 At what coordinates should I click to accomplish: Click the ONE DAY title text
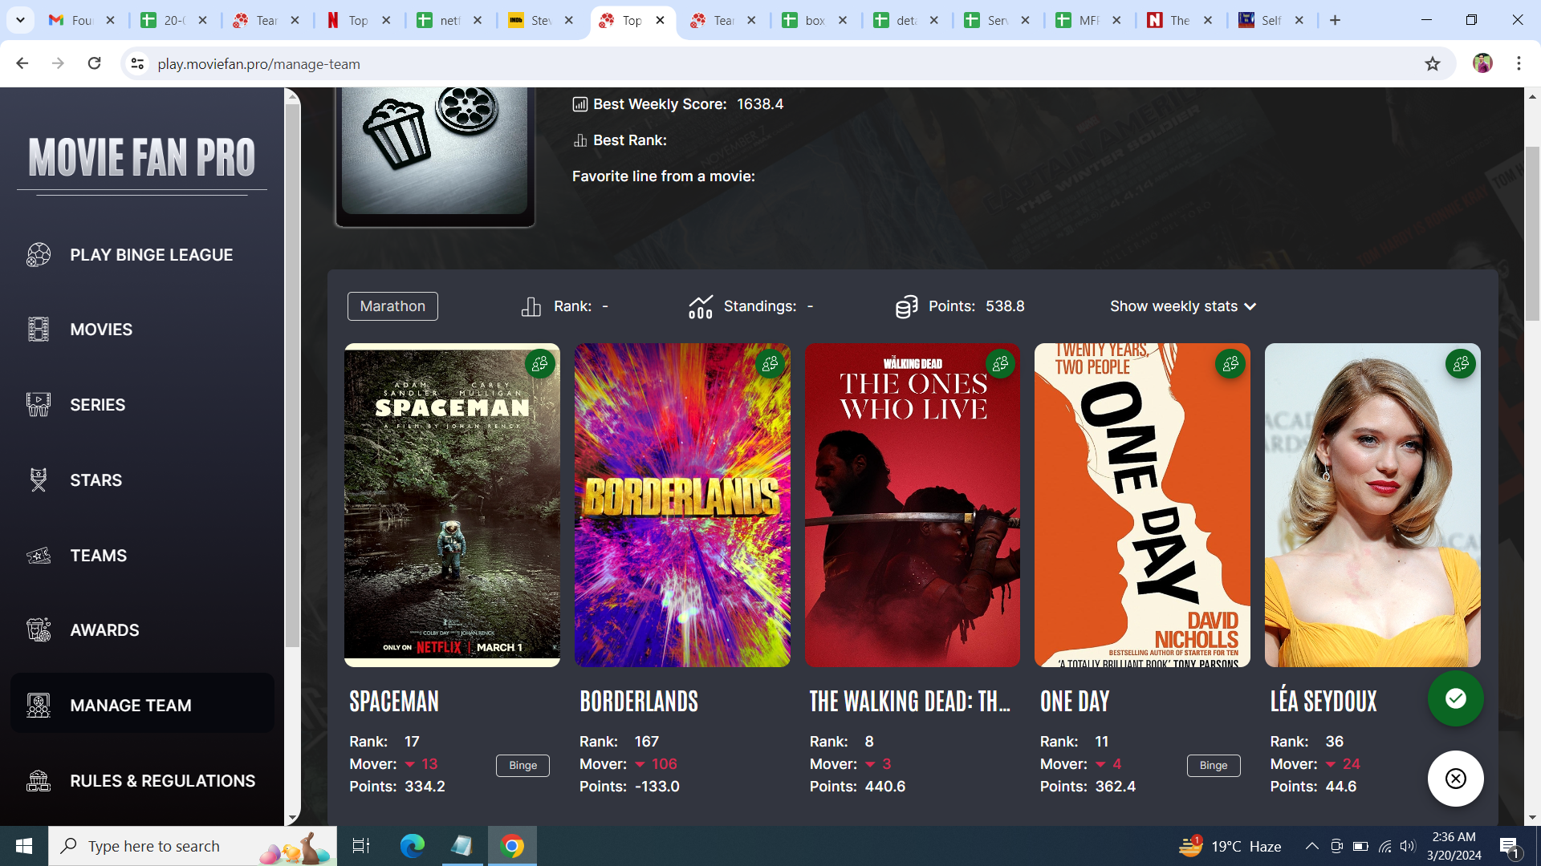pos(1075,702)
